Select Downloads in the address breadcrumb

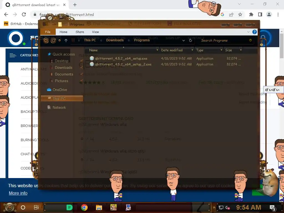tap(115, 40)
